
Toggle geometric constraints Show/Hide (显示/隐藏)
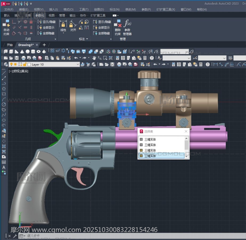click(x=47, y=22)
